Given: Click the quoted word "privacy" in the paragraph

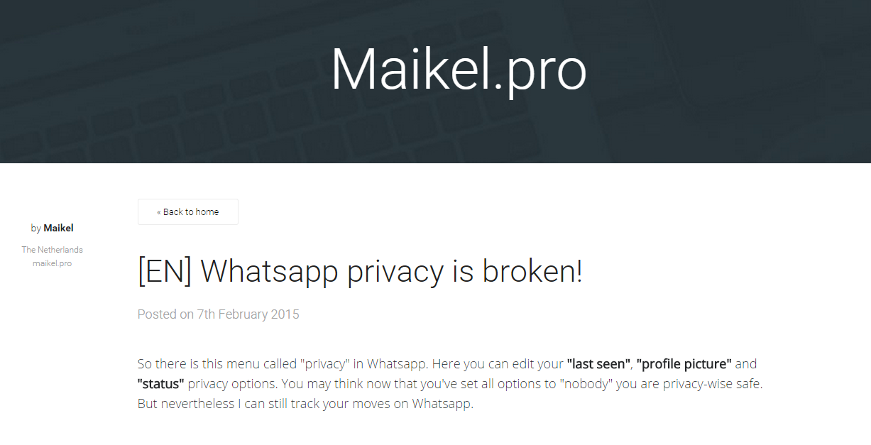Looking at the screenshot, I should point(324,364).
